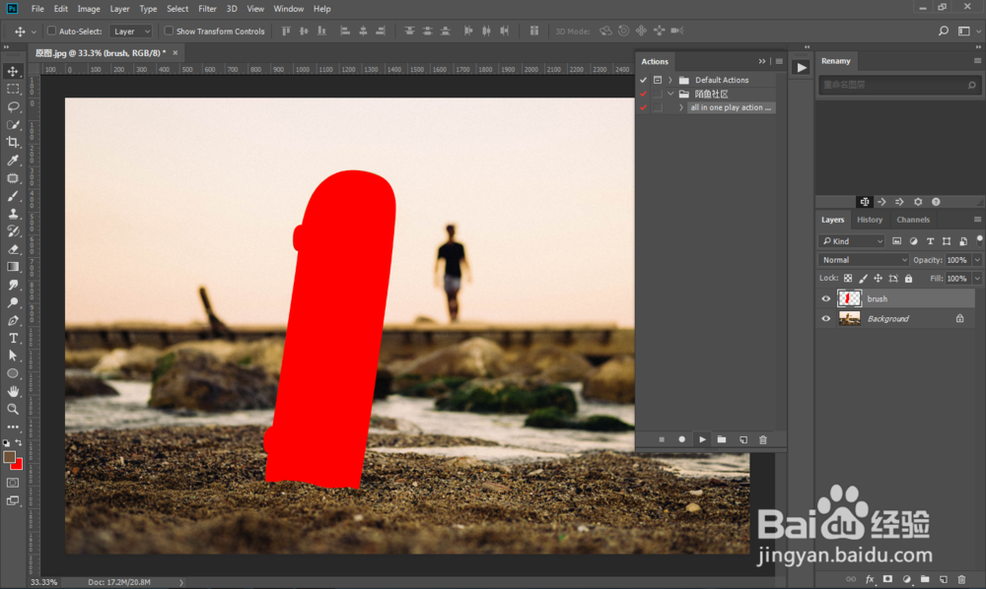
Task: Click the 33.33% zoom level field
Action: (x=44, y=582)
